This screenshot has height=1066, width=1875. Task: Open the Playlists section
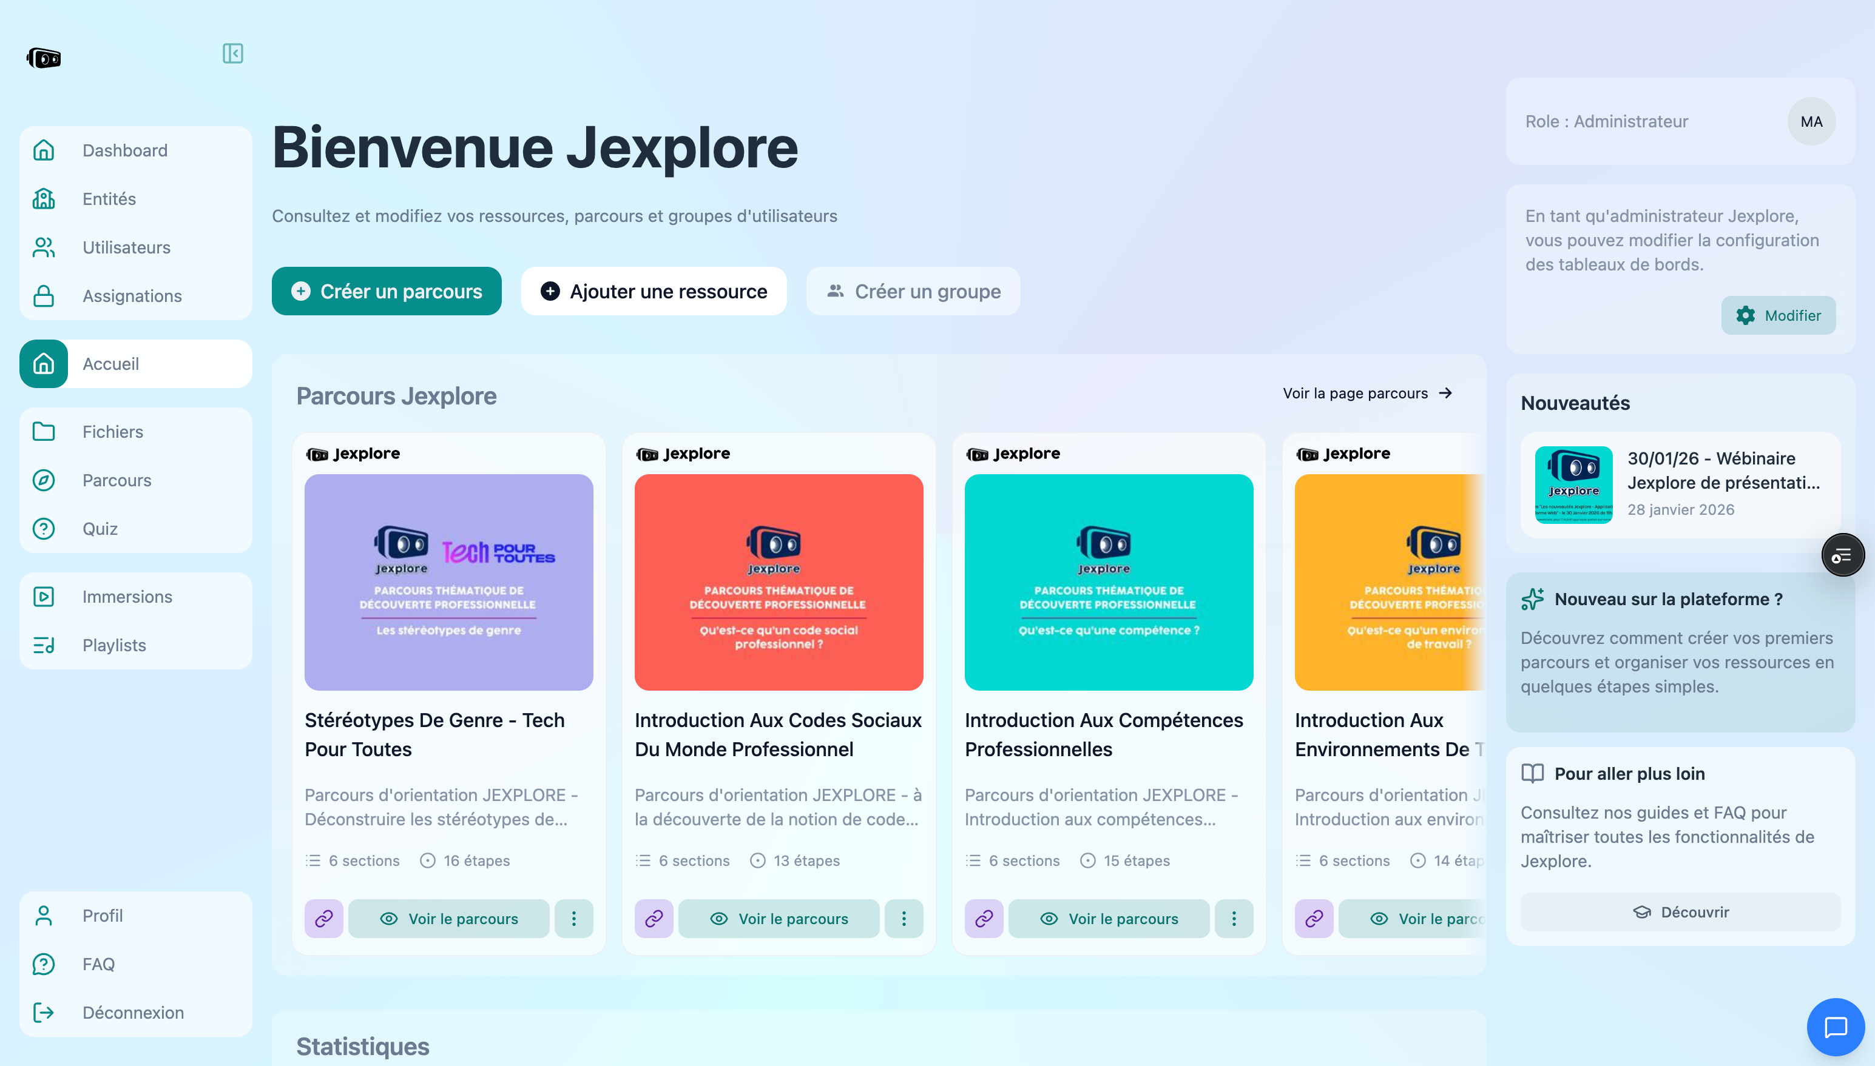click(x=114, y=645)
